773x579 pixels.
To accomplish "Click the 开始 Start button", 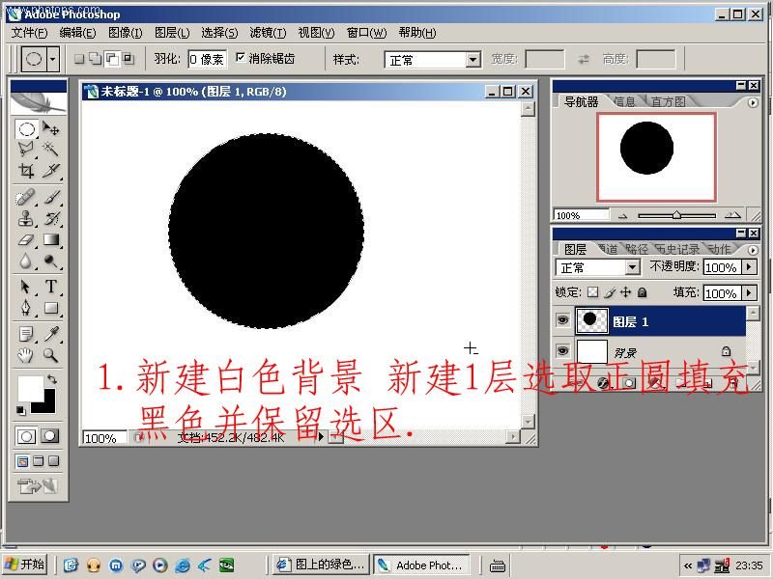I will click(x=25, y=565).
